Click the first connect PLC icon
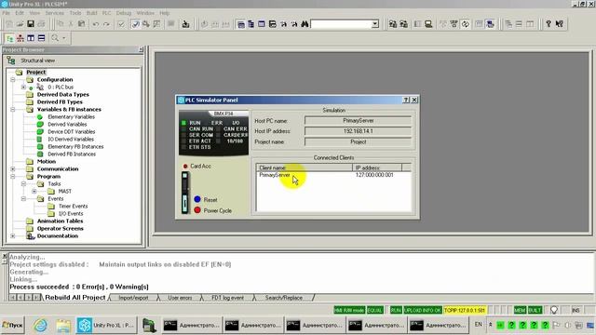596x335 pixels. (x=393, y=24)
